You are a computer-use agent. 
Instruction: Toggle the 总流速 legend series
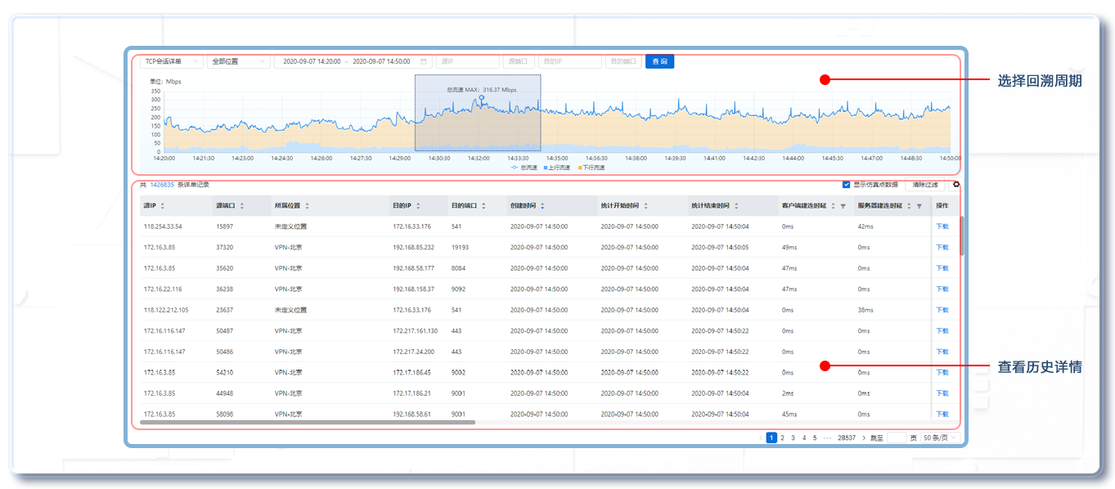(524, 168)
